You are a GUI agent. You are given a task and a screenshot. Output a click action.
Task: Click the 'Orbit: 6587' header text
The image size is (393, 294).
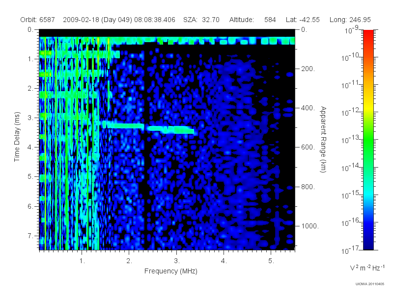pos(38,20)
